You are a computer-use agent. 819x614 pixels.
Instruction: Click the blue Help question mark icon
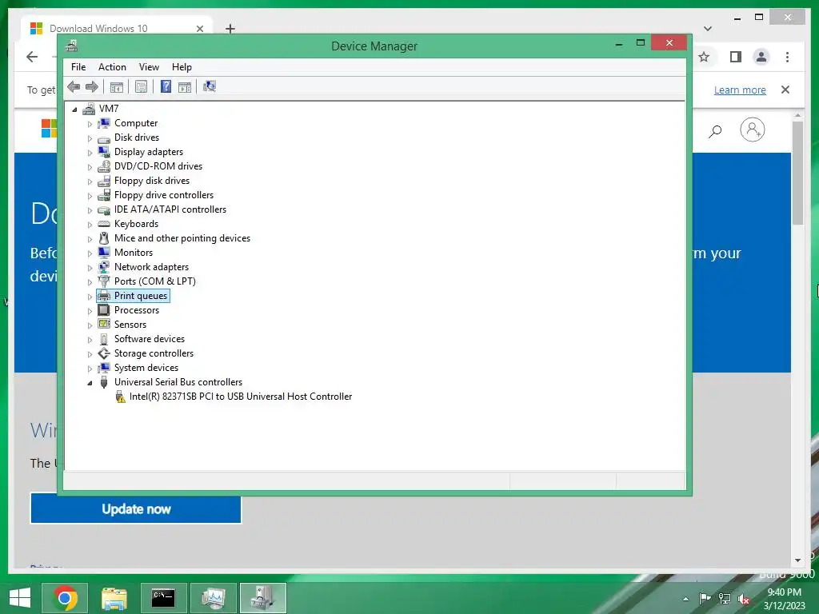coord(166,86)
